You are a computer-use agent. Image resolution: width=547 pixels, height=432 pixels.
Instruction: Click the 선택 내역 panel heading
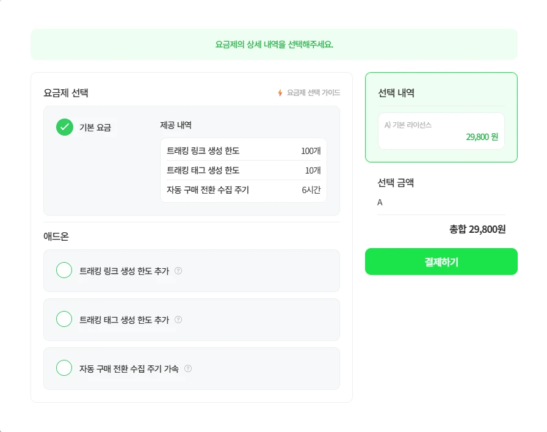click(396, 93)
